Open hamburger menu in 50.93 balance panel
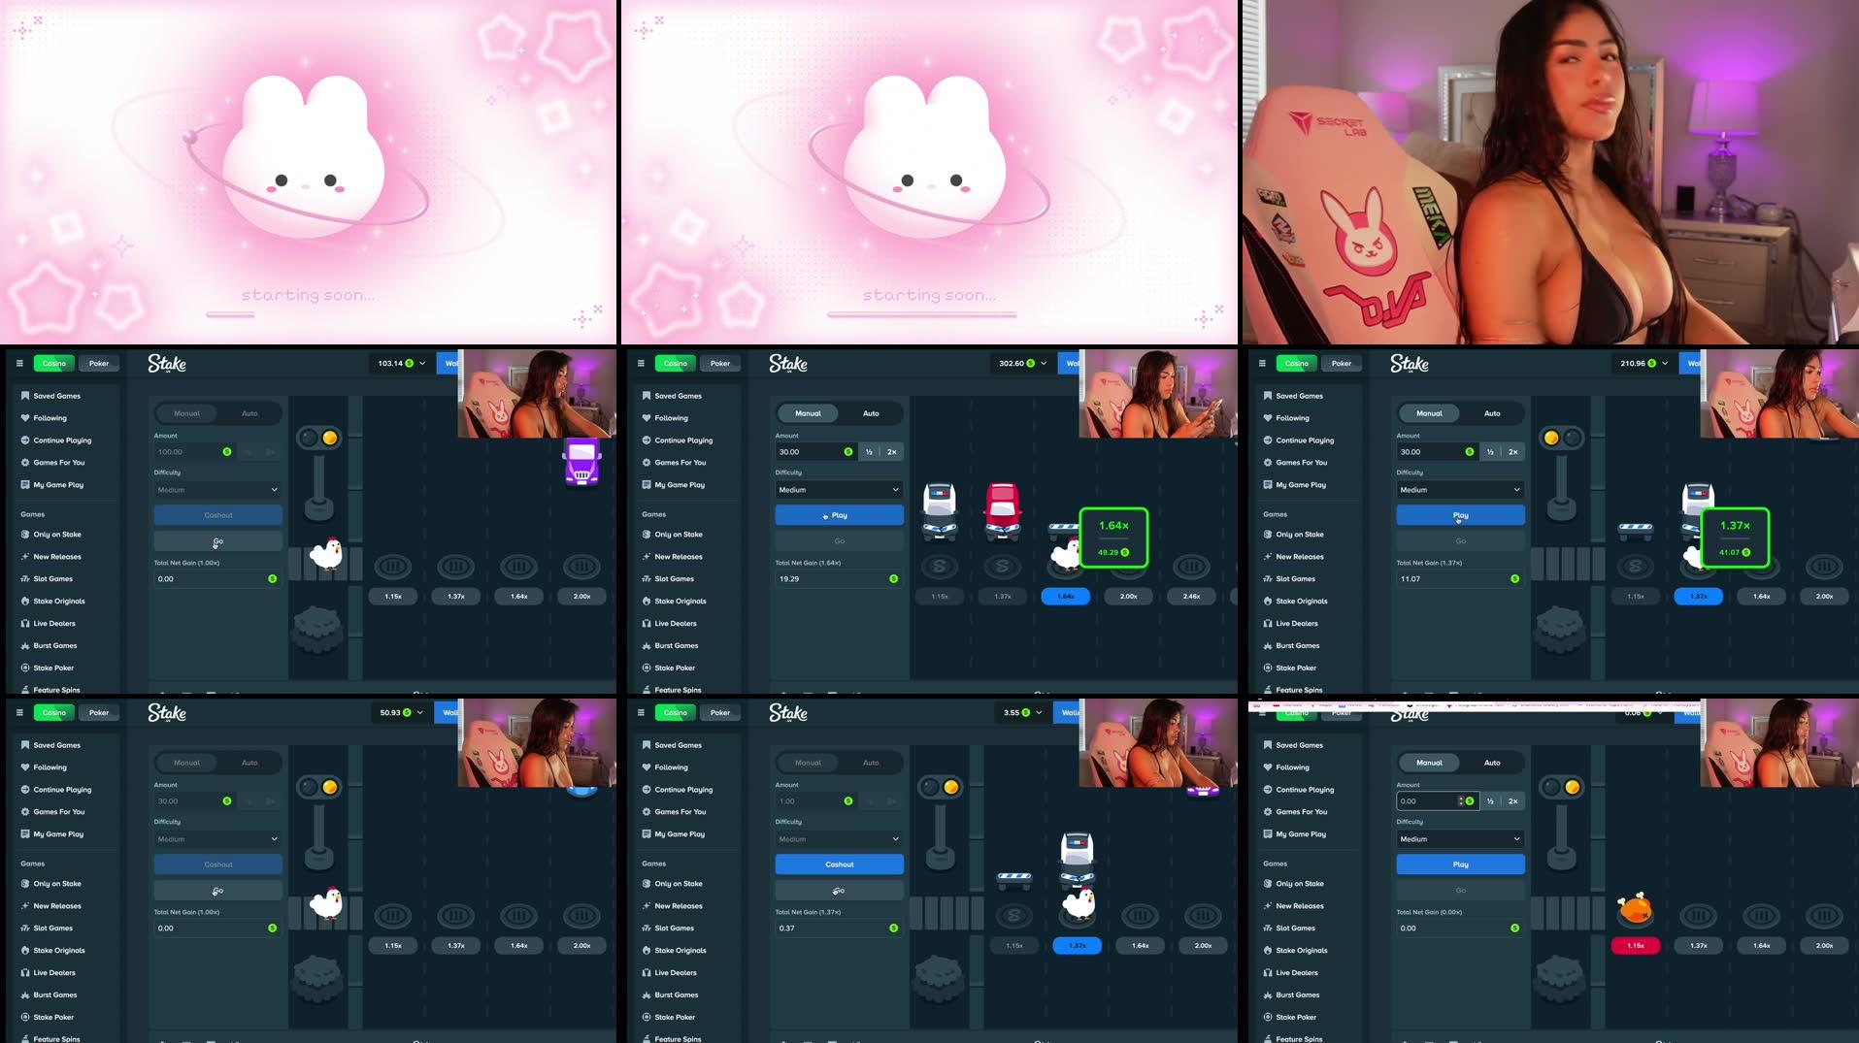Image resolution: width=1859 pixels, height=1043 pixels. point(19,712)
